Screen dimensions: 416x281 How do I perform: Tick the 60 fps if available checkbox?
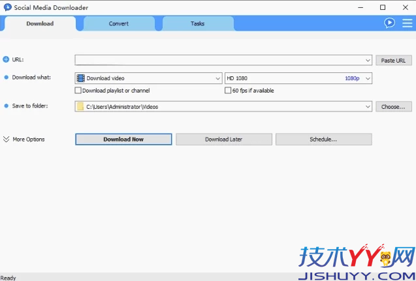pos(228,91)
